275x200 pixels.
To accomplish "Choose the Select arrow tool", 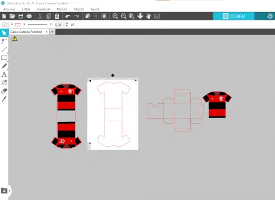I will (4, 33).
